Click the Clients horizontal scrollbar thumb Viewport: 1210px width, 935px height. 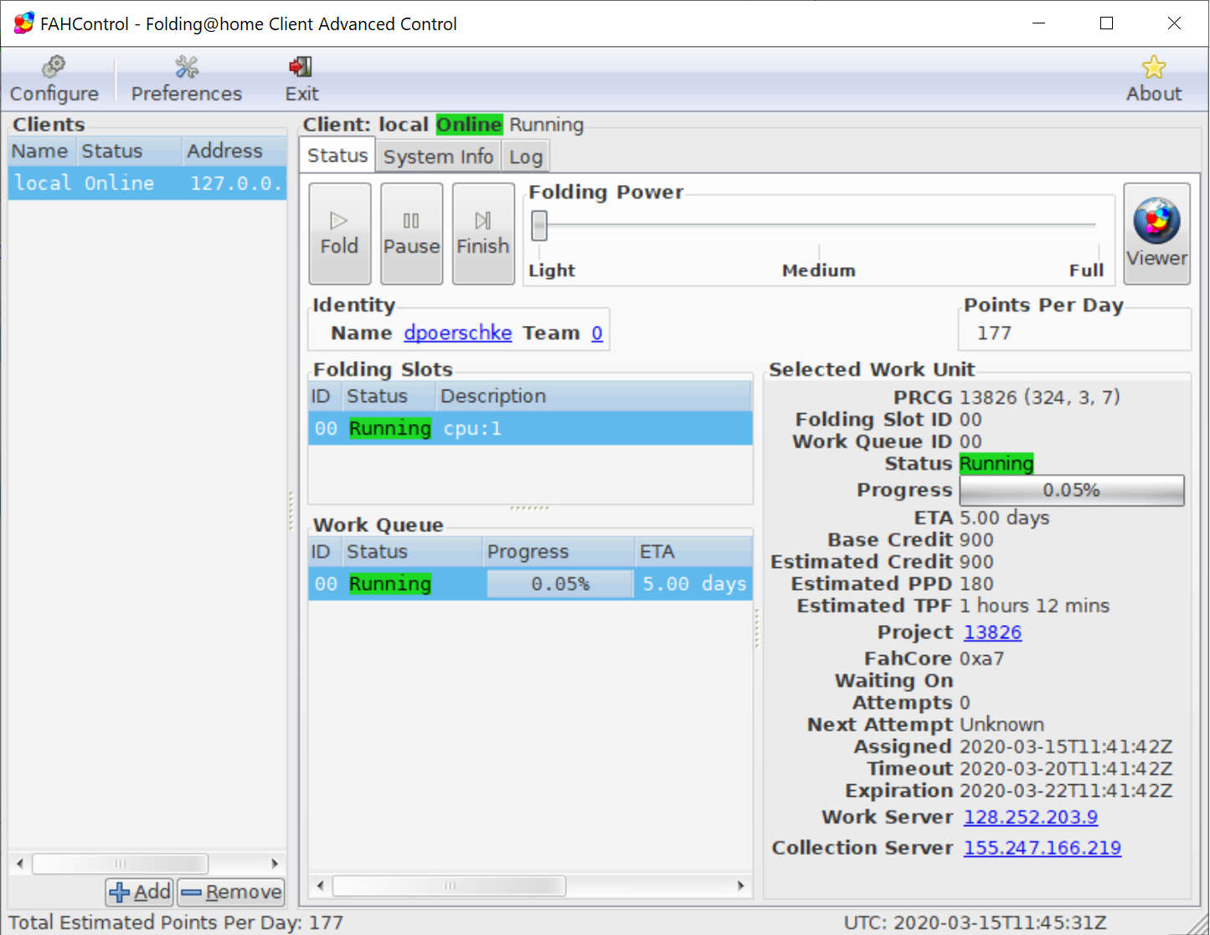(x=120, y=863)
